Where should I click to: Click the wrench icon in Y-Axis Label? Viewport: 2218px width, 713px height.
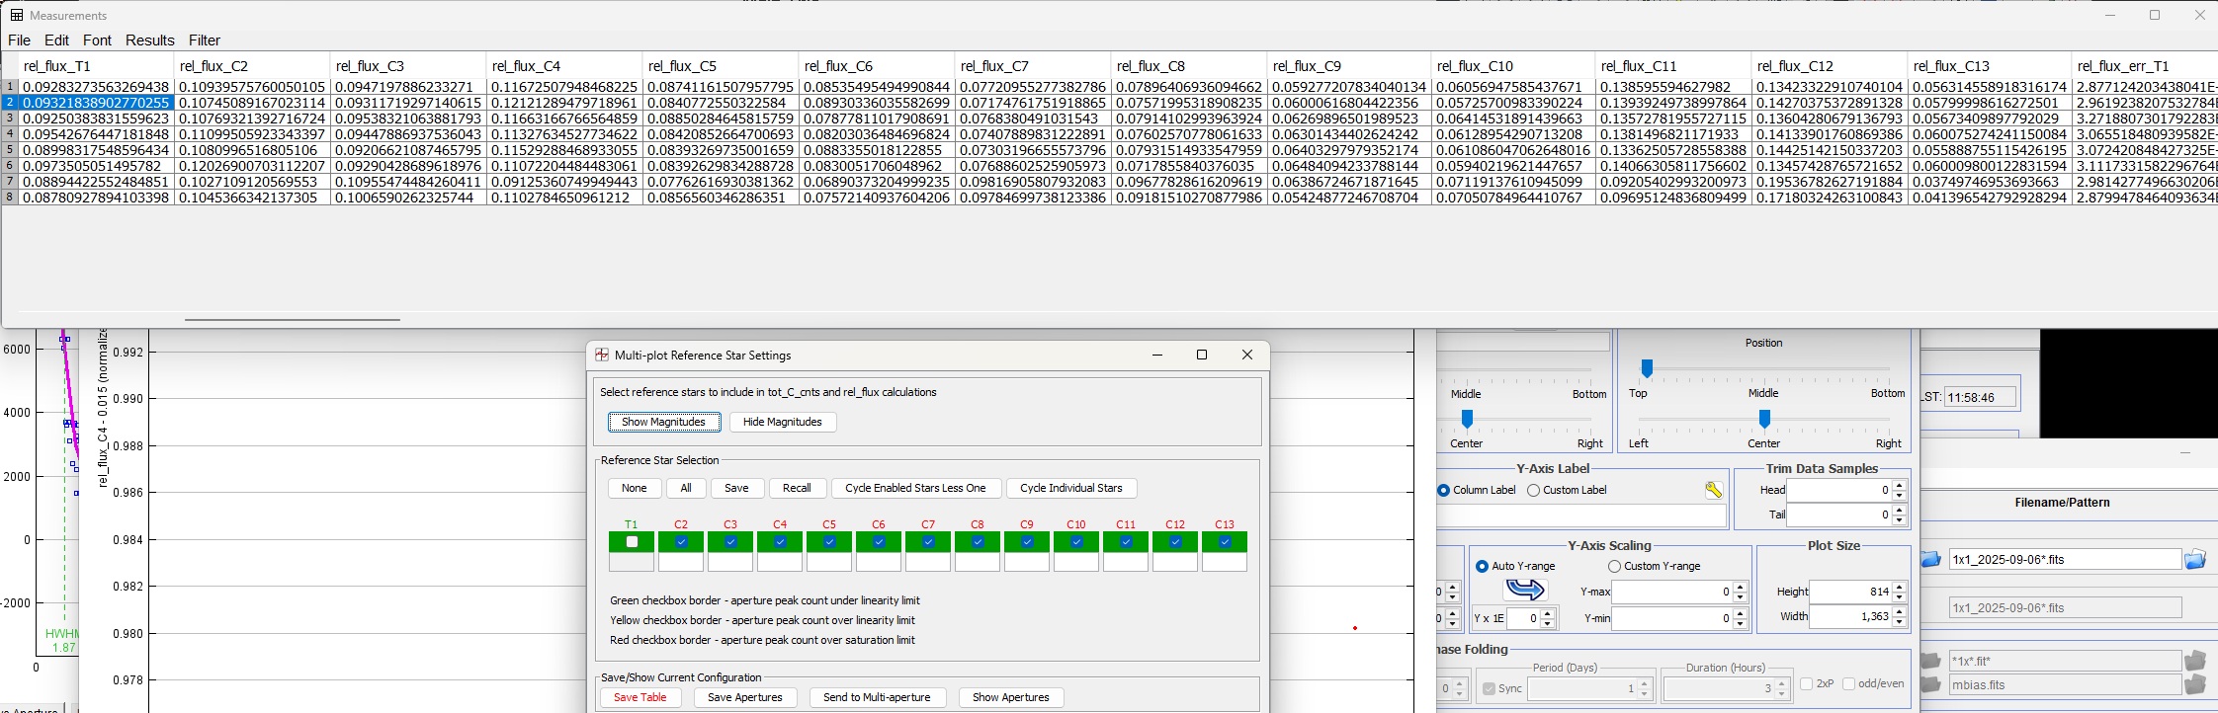tap(1713, 490)
